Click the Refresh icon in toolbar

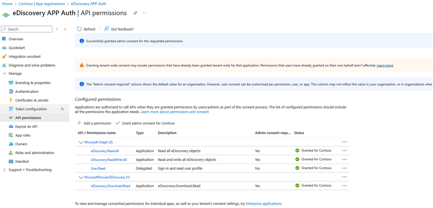(x=79, y=29)
